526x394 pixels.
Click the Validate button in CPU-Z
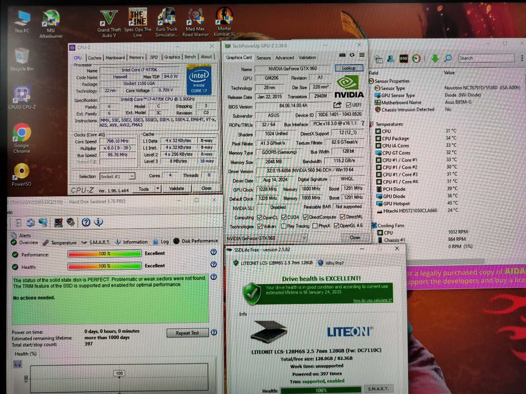[176, 189]
